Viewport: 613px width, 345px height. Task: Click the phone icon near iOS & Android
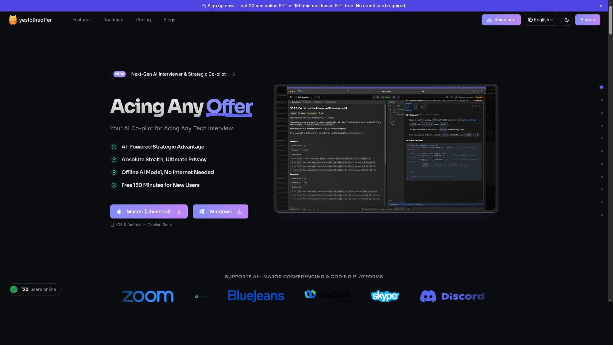[x=112, y=225]
